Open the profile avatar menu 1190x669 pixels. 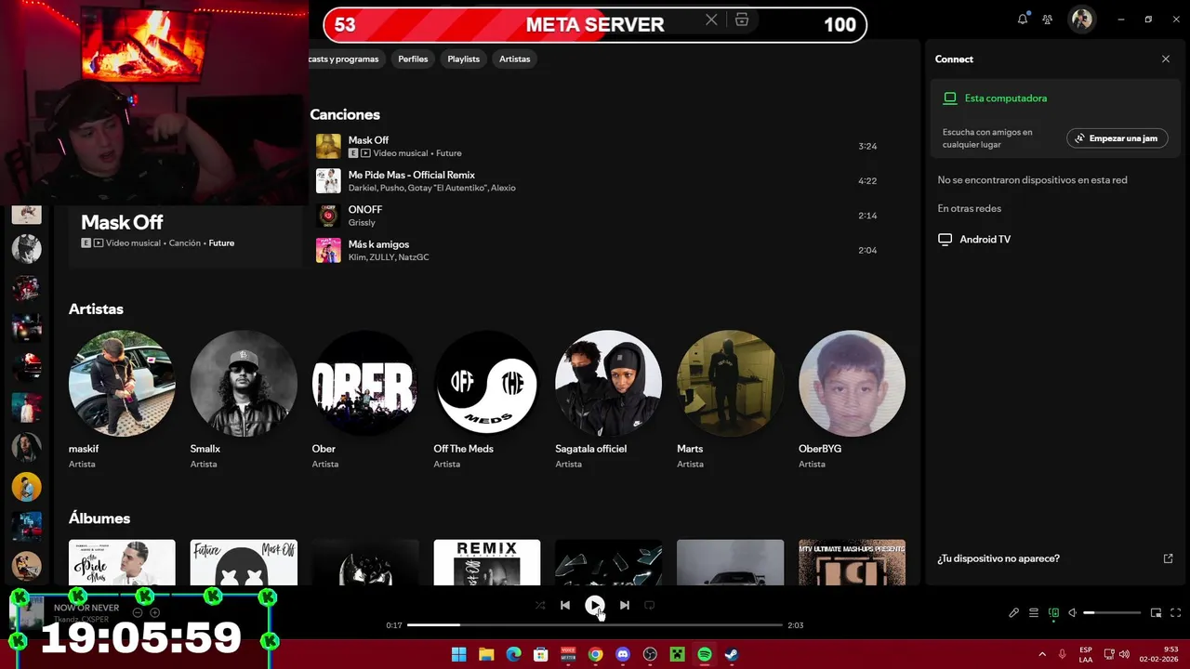click(1081, 19)
